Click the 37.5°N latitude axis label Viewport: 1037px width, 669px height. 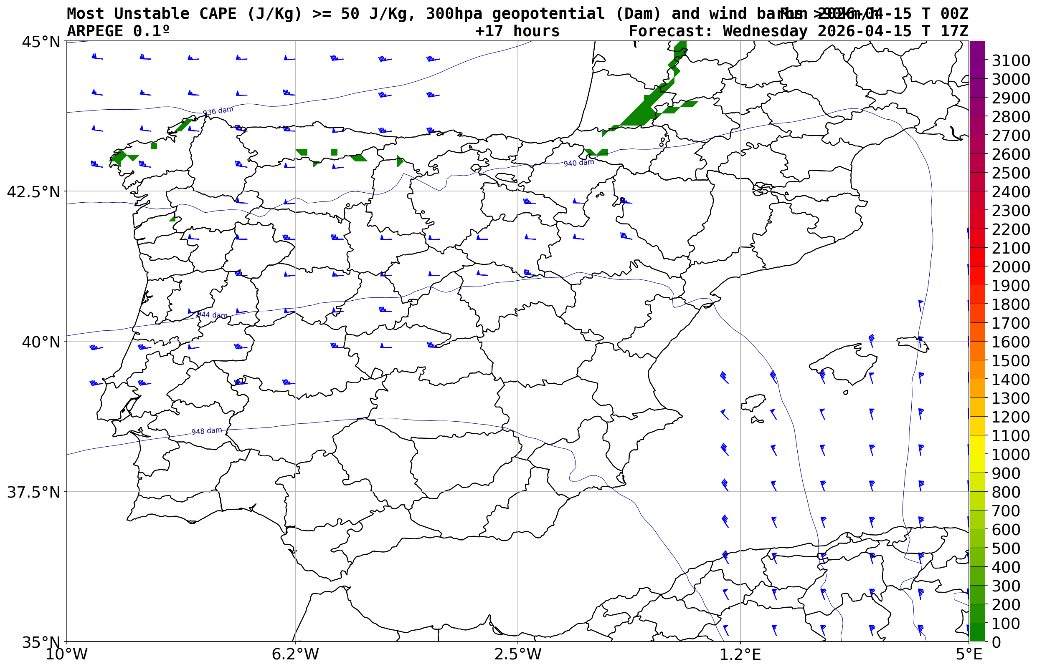coord(33,492)
